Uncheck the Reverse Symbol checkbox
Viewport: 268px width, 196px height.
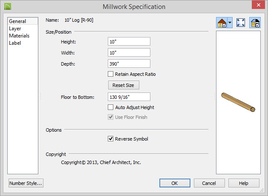click(x=111, y=139)
